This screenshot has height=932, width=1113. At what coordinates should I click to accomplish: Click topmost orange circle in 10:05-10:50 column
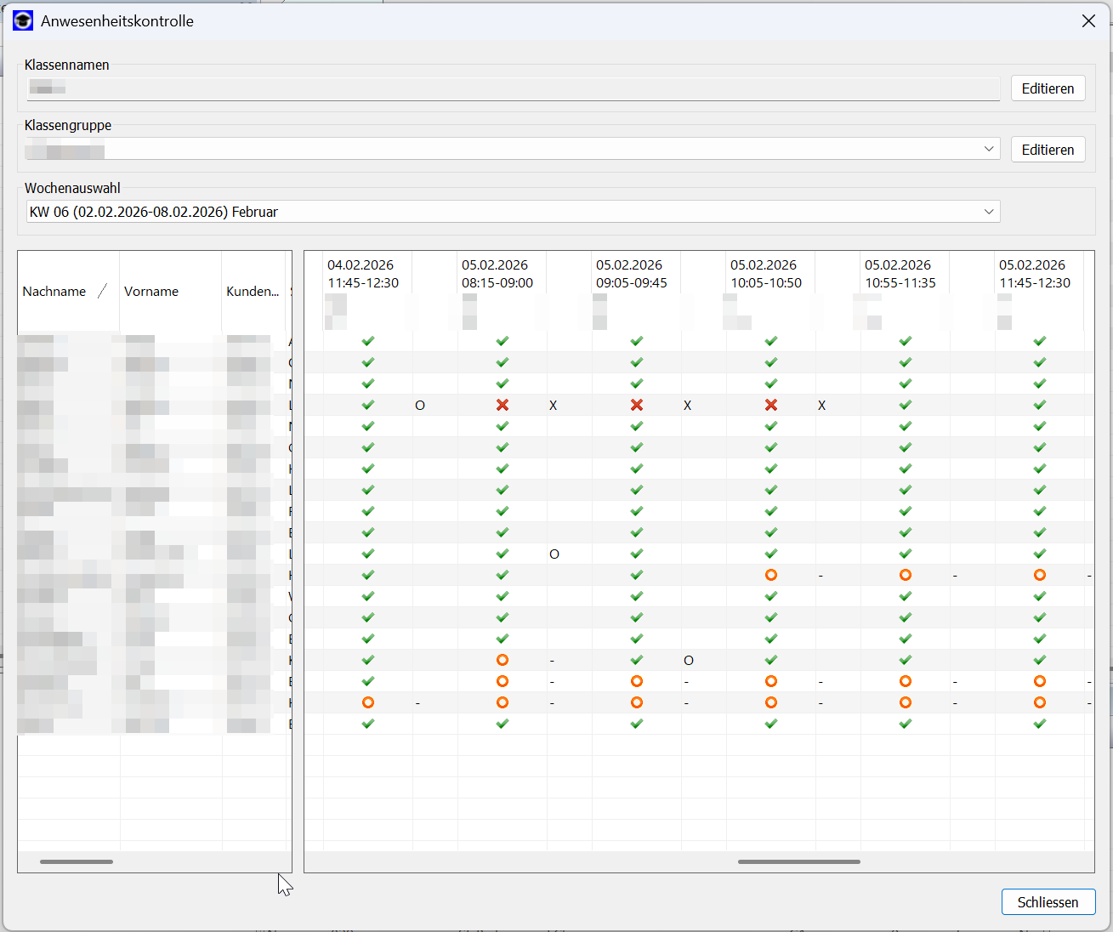coord(771,575)
